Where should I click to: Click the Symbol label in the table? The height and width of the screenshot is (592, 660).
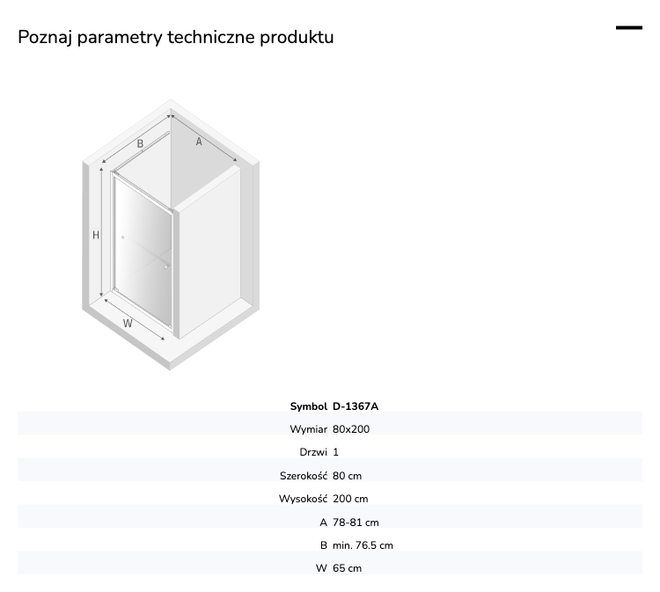coord(309,406)
